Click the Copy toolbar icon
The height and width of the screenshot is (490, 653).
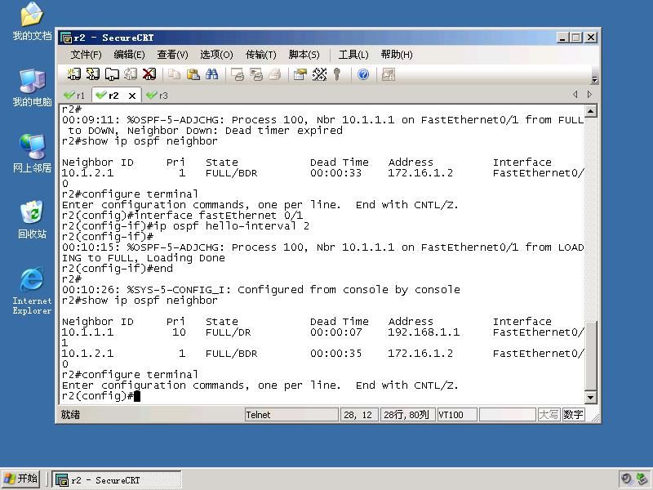174,74
